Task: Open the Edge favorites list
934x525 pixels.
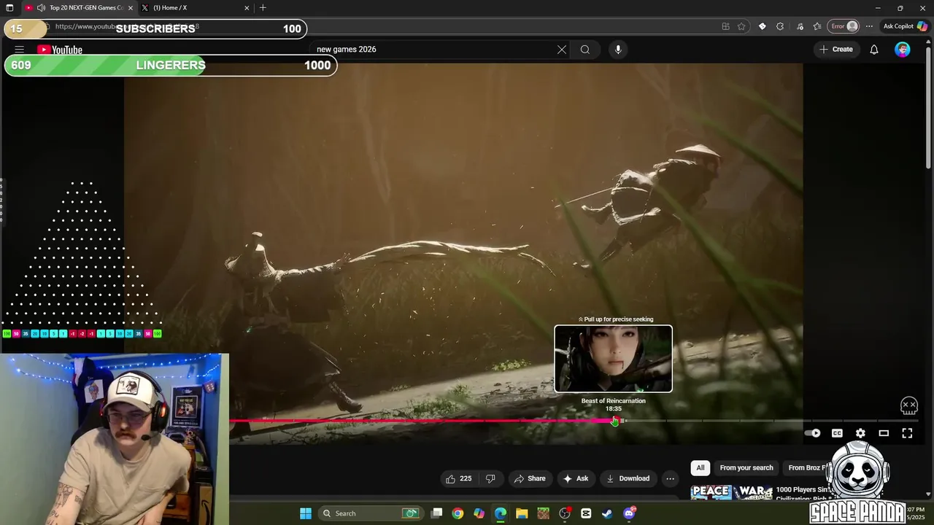Action: click(817, 26)
